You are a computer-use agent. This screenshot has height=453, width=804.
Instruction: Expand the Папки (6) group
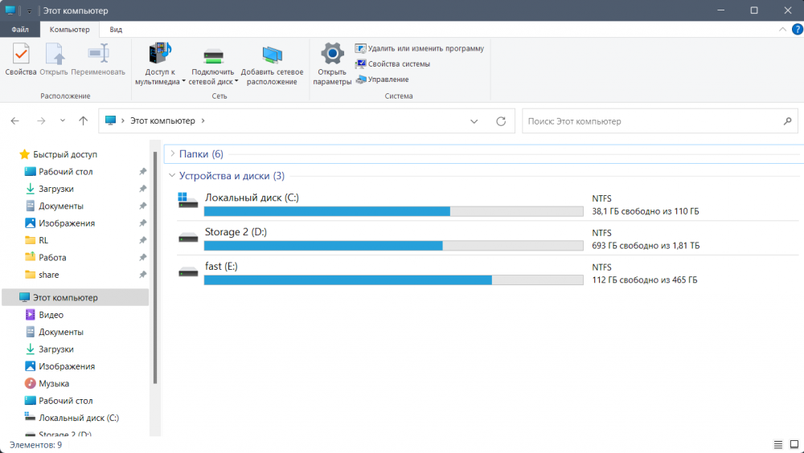coord(172,153)
